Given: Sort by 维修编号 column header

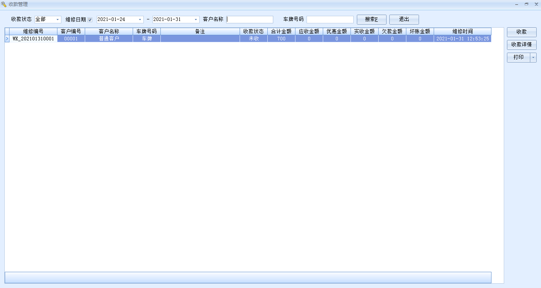Looking at the screenshot, I should point(33,31).
